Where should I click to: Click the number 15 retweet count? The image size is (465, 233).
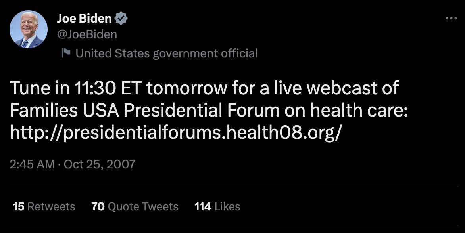pyautogui.click(x=18, y=206)
